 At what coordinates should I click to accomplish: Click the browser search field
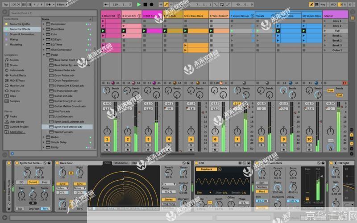tap(53, 13)
